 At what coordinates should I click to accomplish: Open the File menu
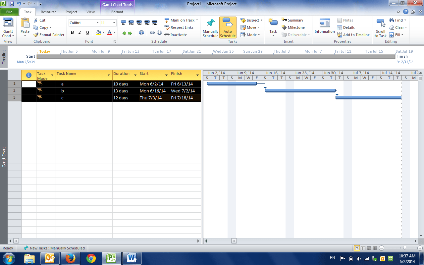pyautogui.click(x=10, y=12)
